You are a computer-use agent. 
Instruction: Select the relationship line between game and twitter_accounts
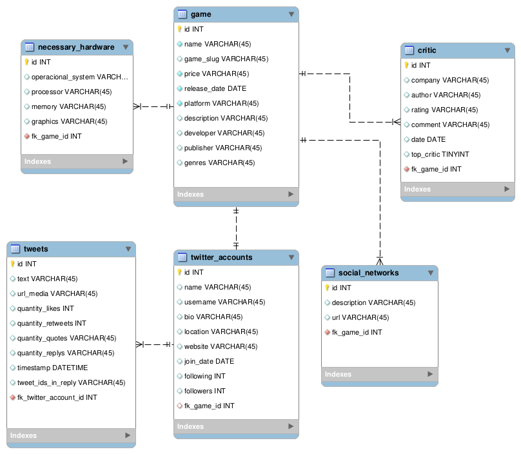click(x=236, y=228)
